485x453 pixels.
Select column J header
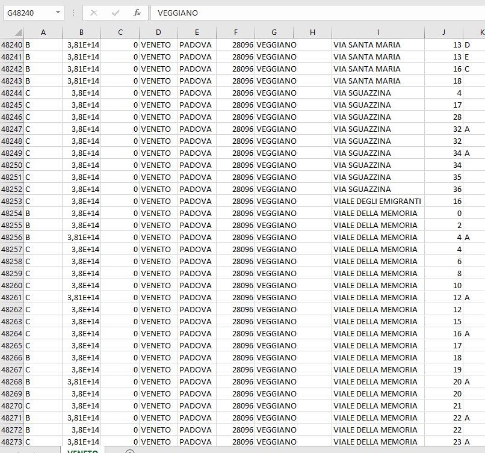click(443, 32)
